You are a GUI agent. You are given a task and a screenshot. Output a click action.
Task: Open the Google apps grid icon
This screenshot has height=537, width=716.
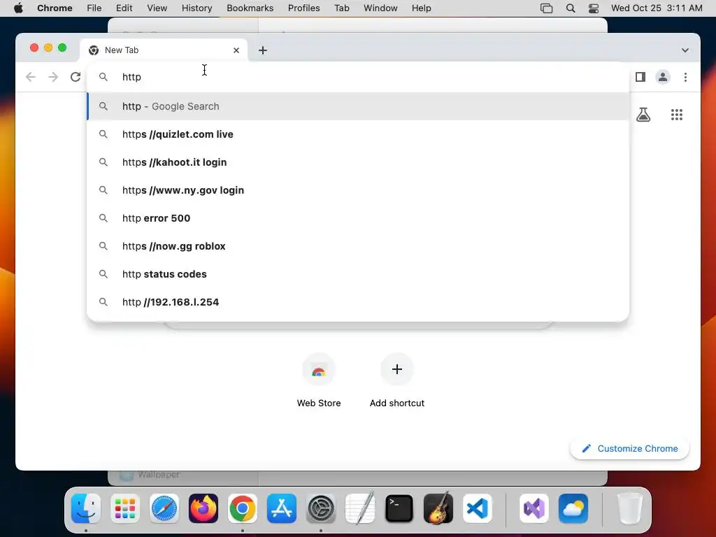pos(676,115)
